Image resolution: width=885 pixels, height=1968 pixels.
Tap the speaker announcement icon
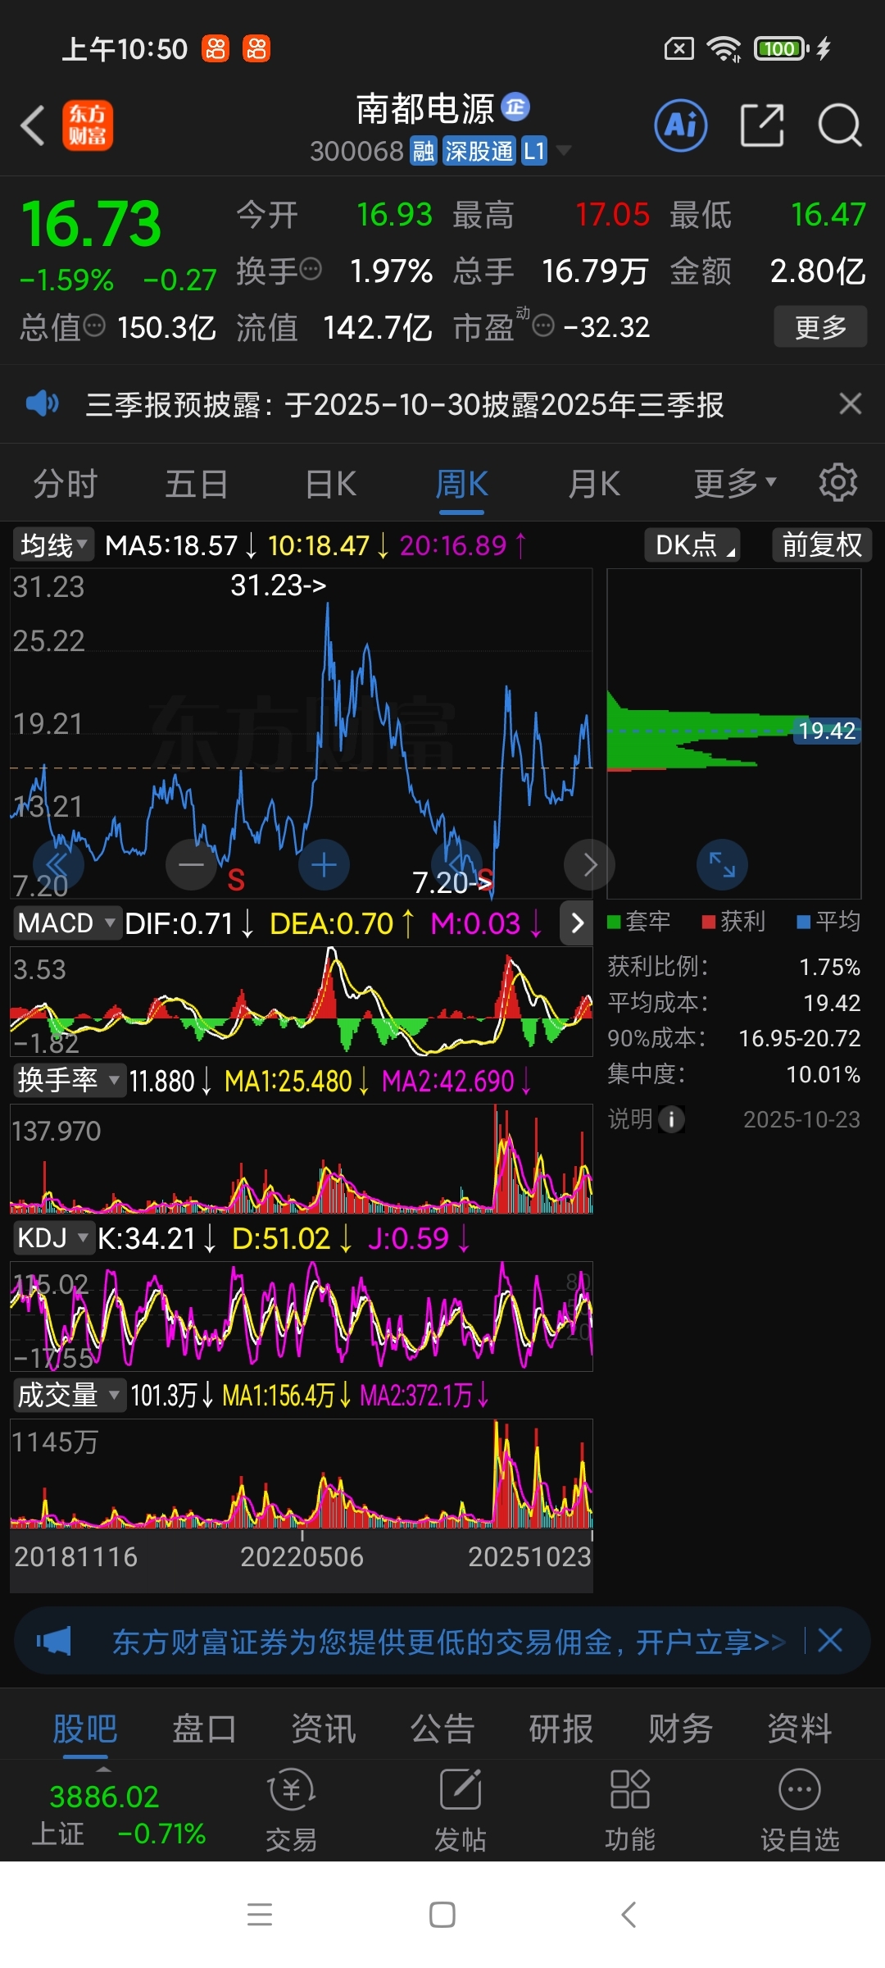coord(42,403)
